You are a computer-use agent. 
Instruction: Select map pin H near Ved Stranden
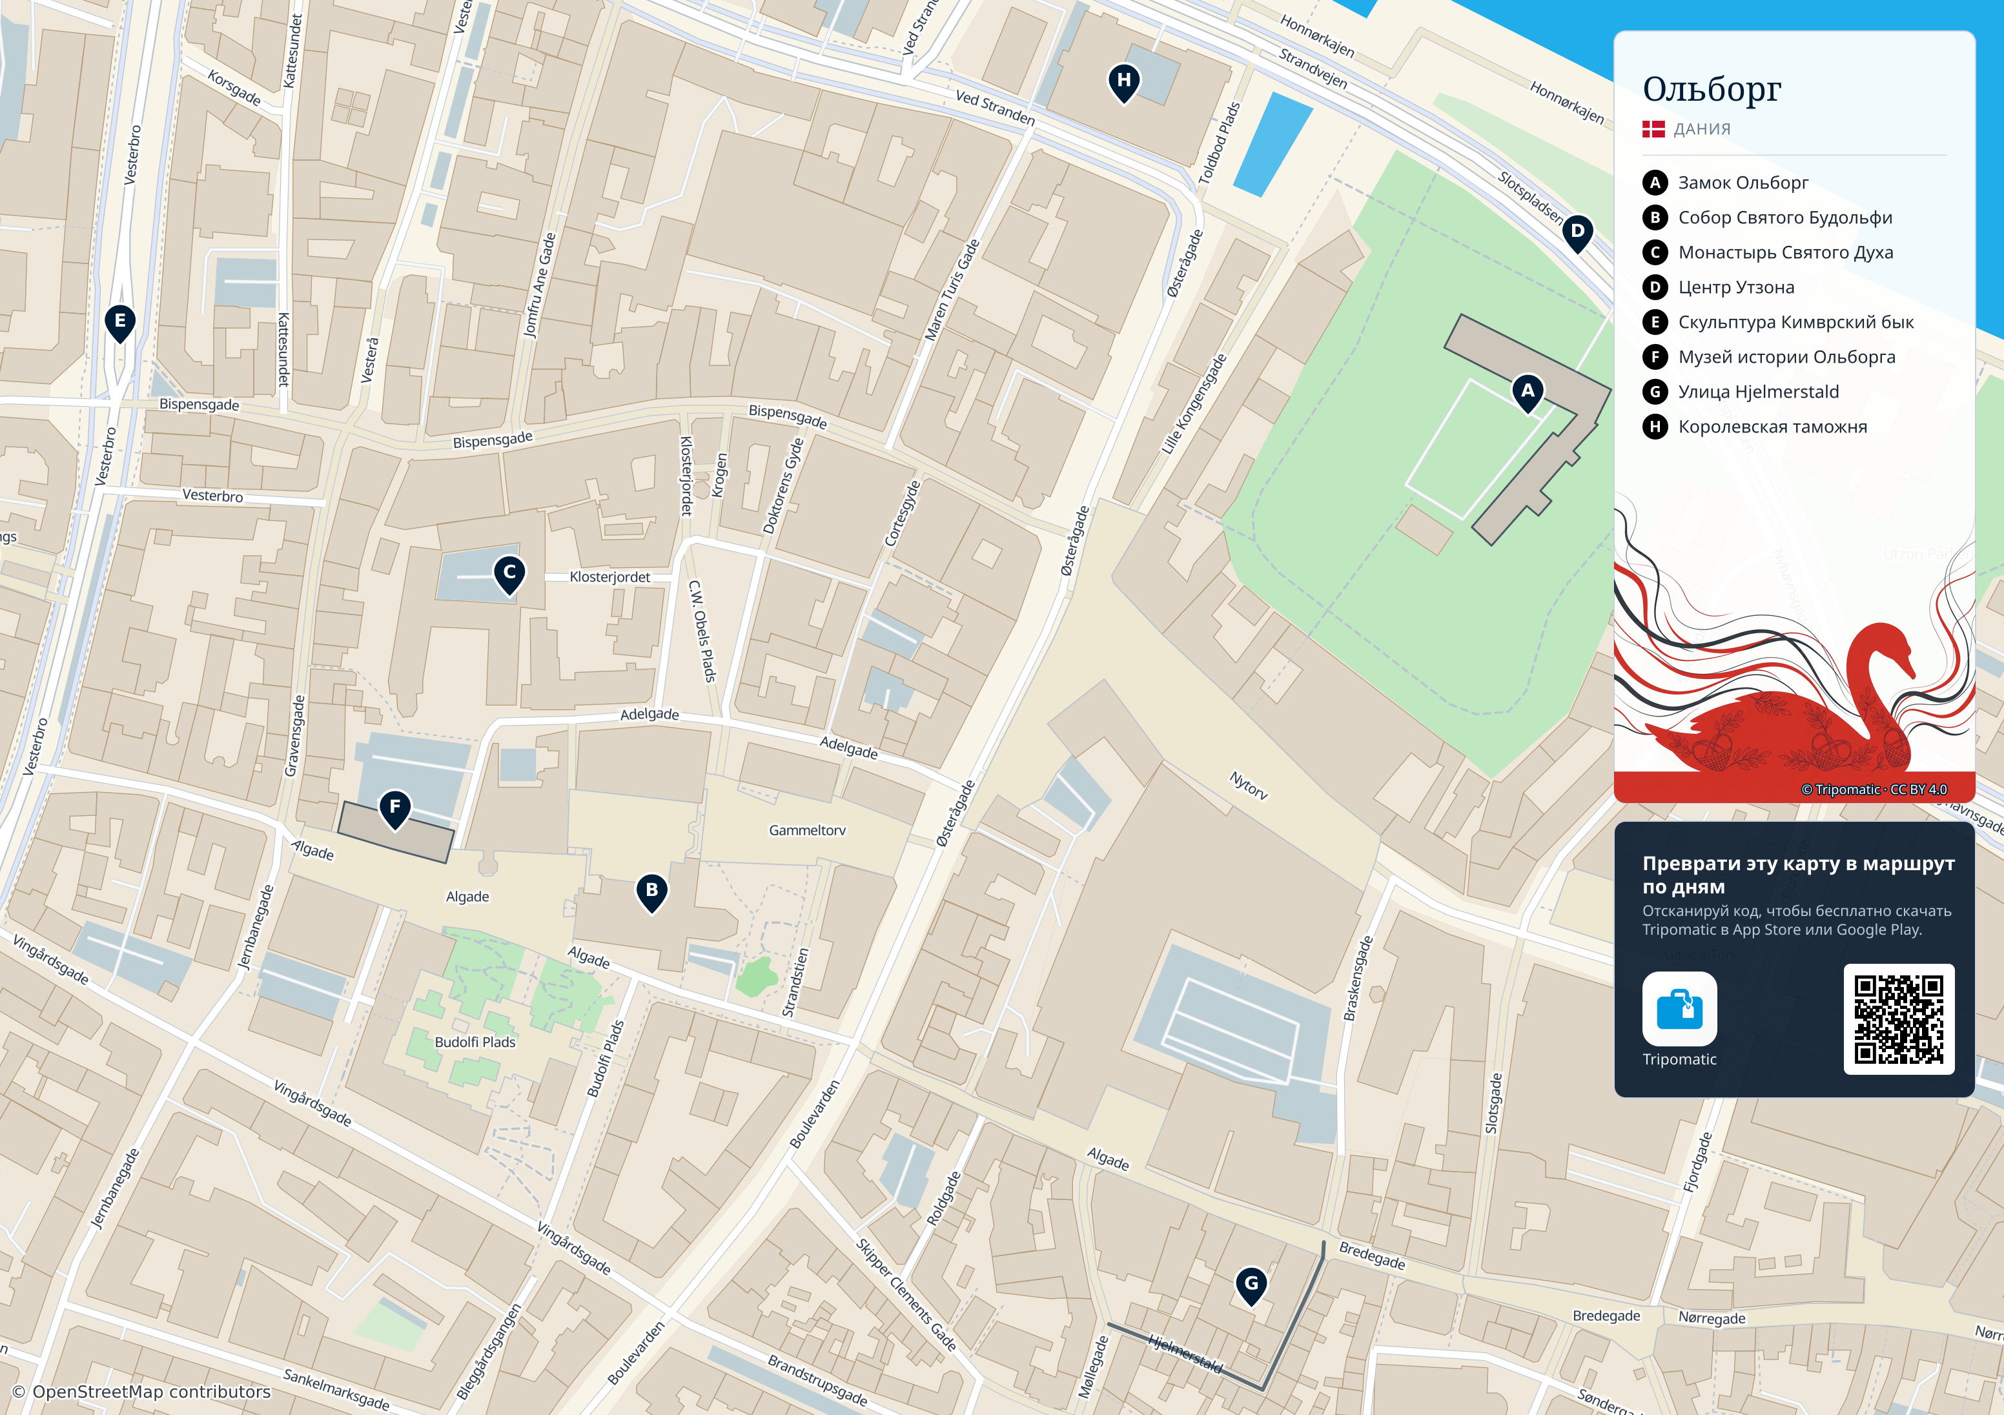[1124, 82]
